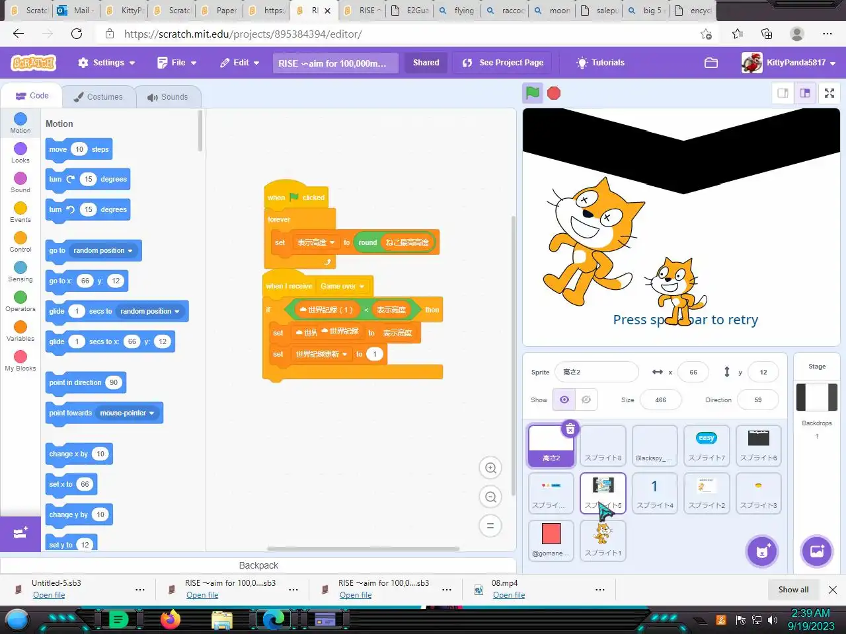Open file link for 08.mp4
The image size is (846, 634).
(509, 595)
